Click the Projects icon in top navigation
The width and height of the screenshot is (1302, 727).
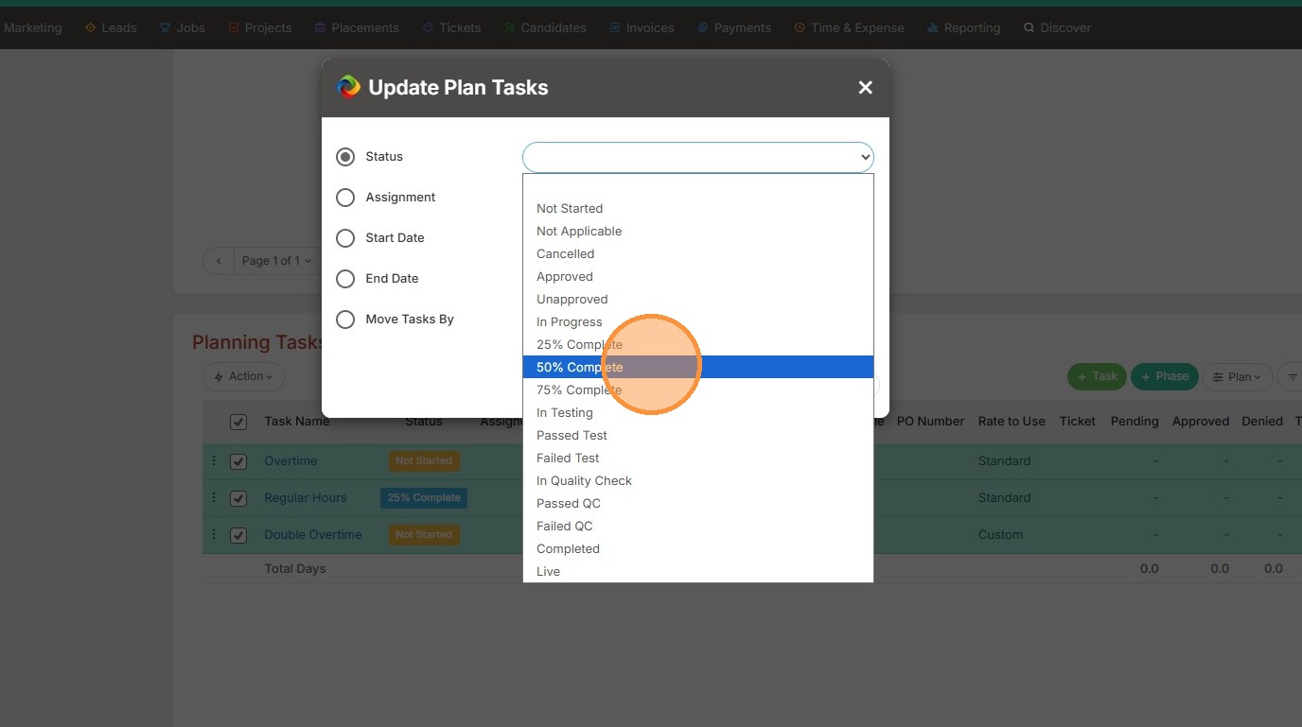point(234,28)
